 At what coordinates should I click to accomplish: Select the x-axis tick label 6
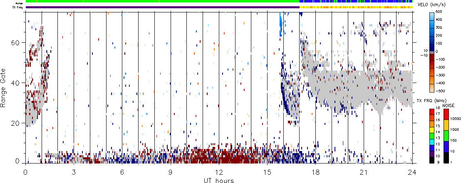[x=122, y=173]
